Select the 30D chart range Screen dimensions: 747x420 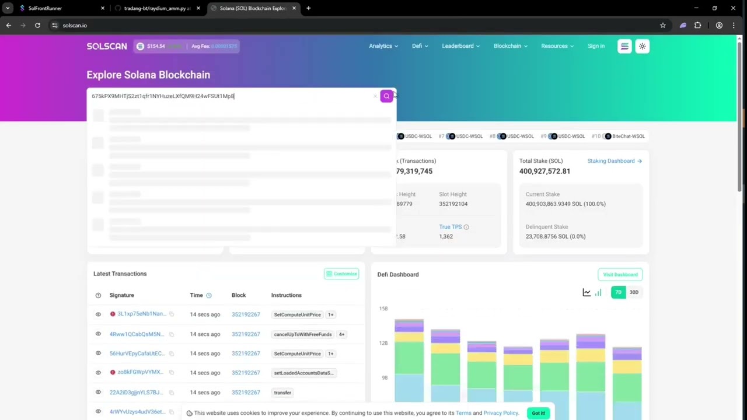click(634, 292)
